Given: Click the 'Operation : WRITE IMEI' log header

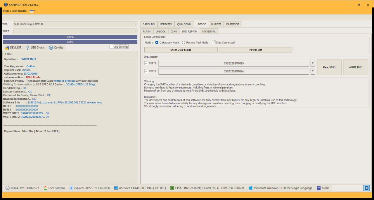Looking at the screenshot, I should (x=20, y=59).
